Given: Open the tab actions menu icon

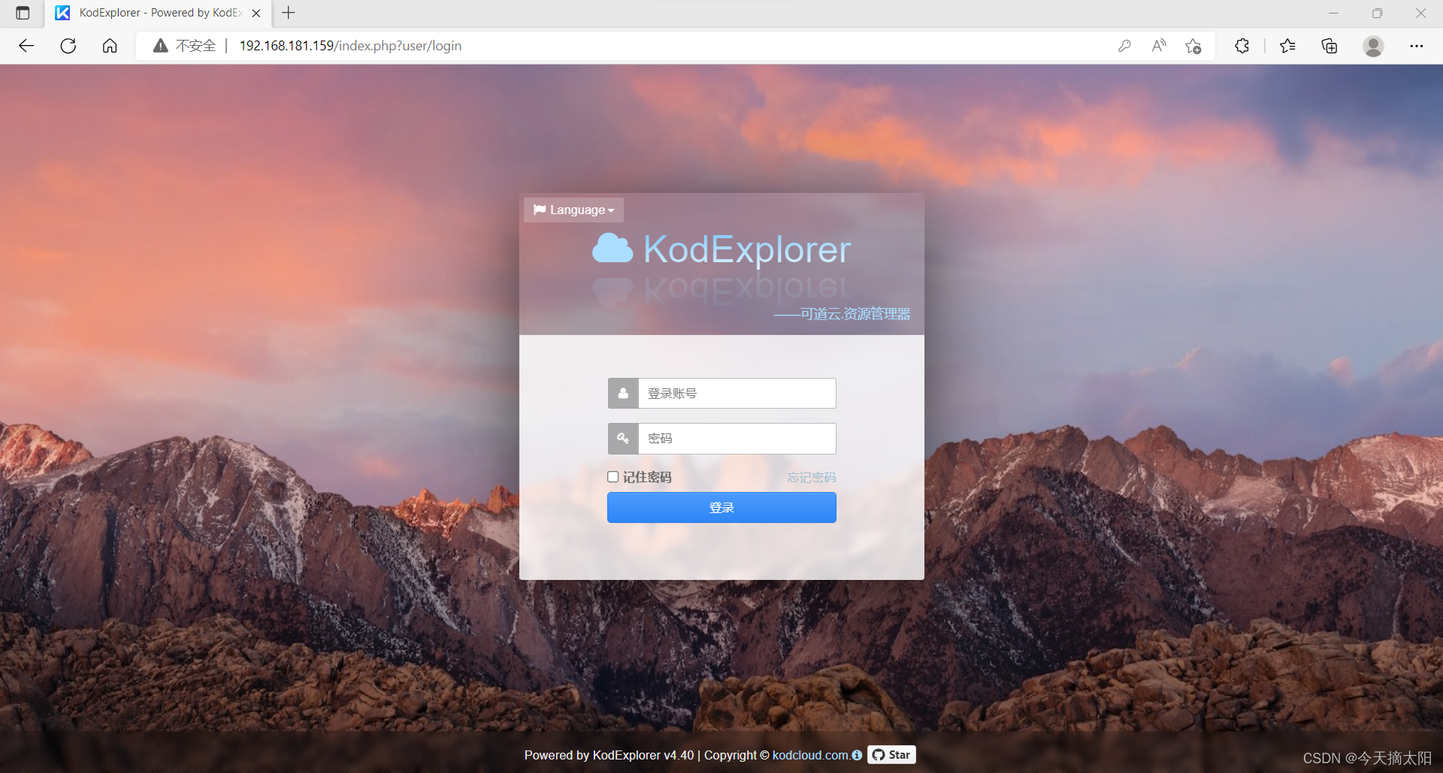Looking at the screenshot, I should [x=23, y=13].
